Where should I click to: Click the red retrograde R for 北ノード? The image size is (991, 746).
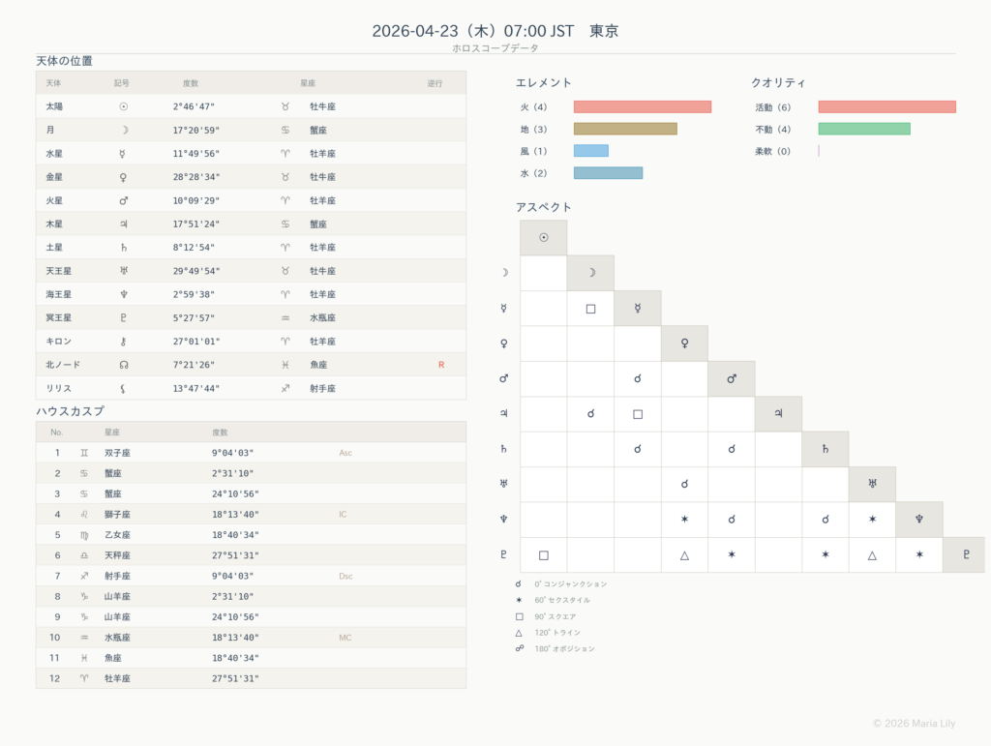tap(441, 365)
